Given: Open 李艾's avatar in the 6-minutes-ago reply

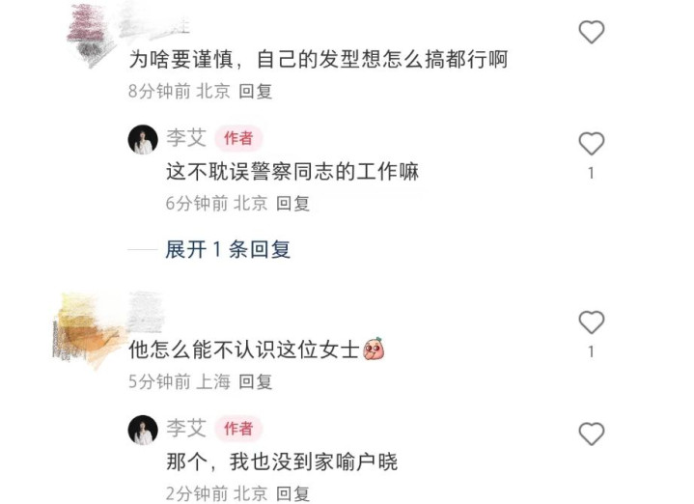Looking at the screenshot, I should point(143,139).
